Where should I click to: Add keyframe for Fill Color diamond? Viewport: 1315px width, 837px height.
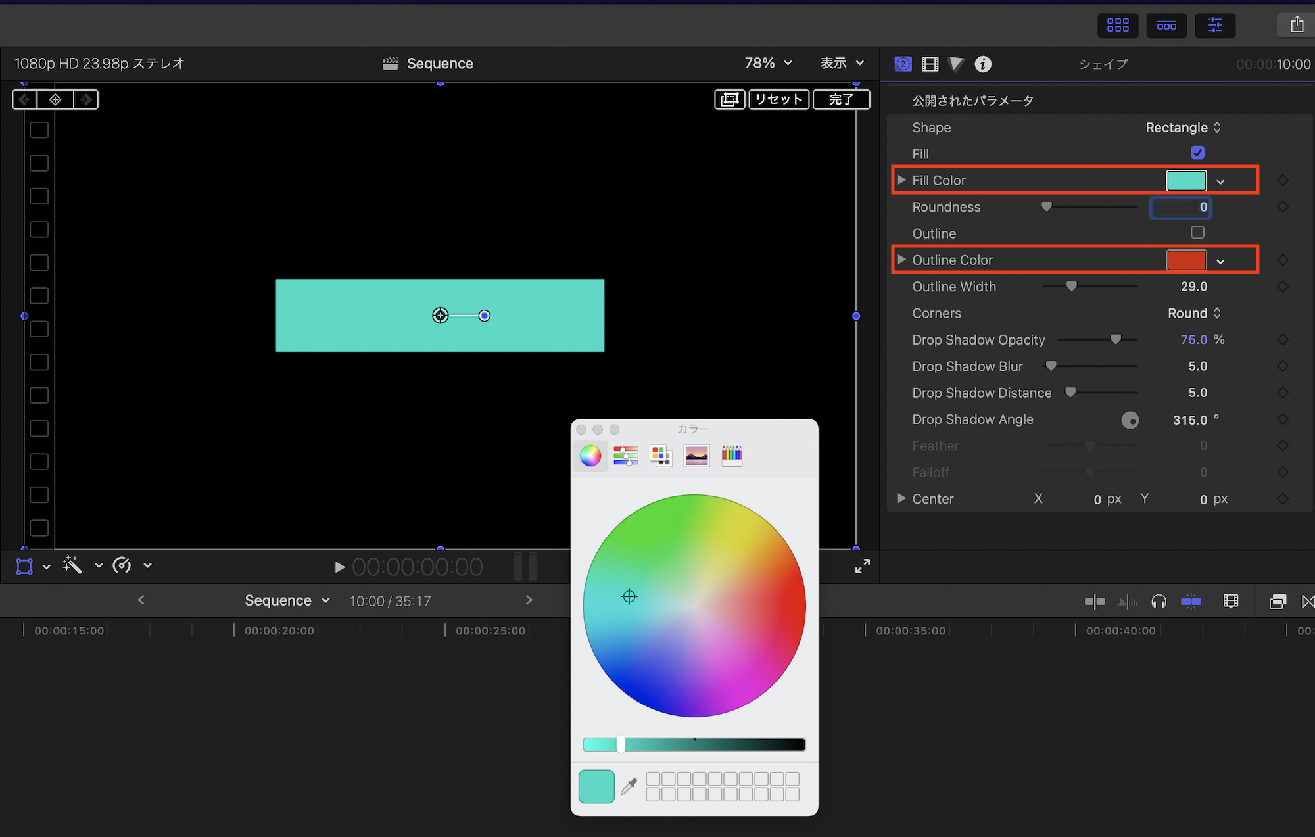(1282, 180)
